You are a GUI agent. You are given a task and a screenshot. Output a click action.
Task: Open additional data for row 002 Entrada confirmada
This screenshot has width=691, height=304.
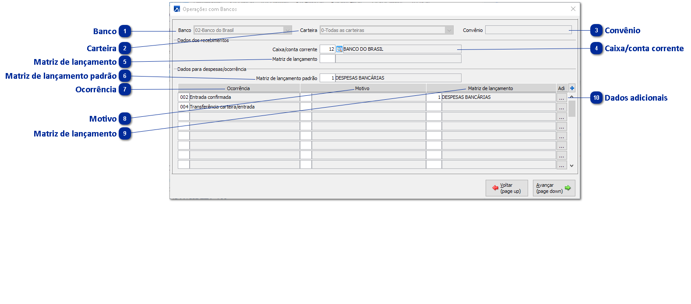coord(561,98)
